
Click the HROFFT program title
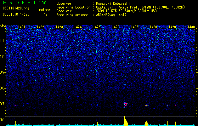(20, 3)
